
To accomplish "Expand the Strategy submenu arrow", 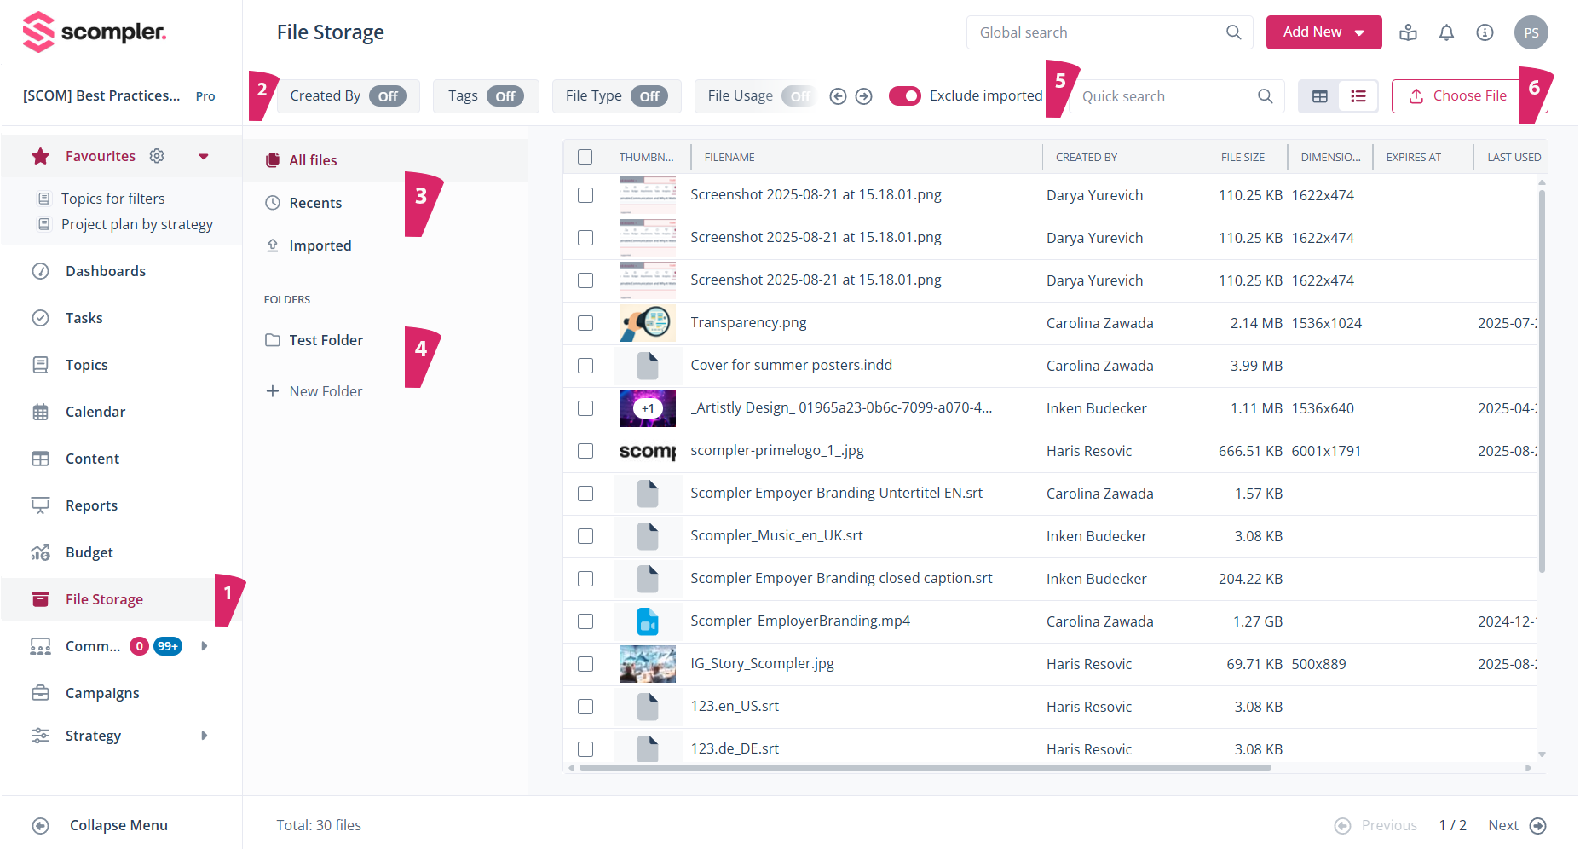I will point(205,736).
